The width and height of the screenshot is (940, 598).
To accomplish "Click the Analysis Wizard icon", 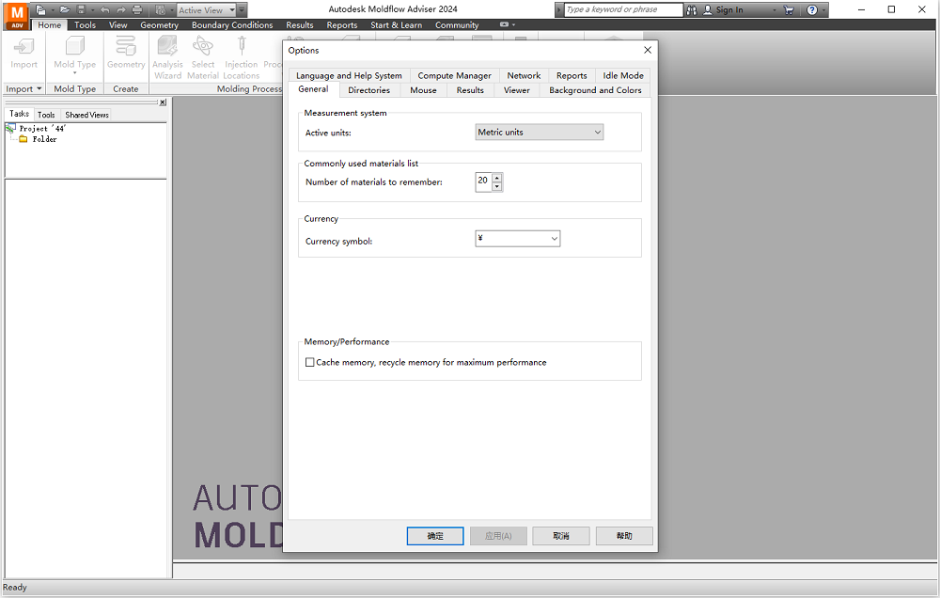I will tap(167, 47).
